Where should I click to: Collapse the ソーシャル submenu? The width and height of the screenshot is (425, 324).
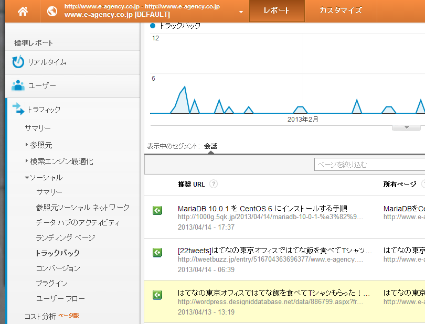27,178
